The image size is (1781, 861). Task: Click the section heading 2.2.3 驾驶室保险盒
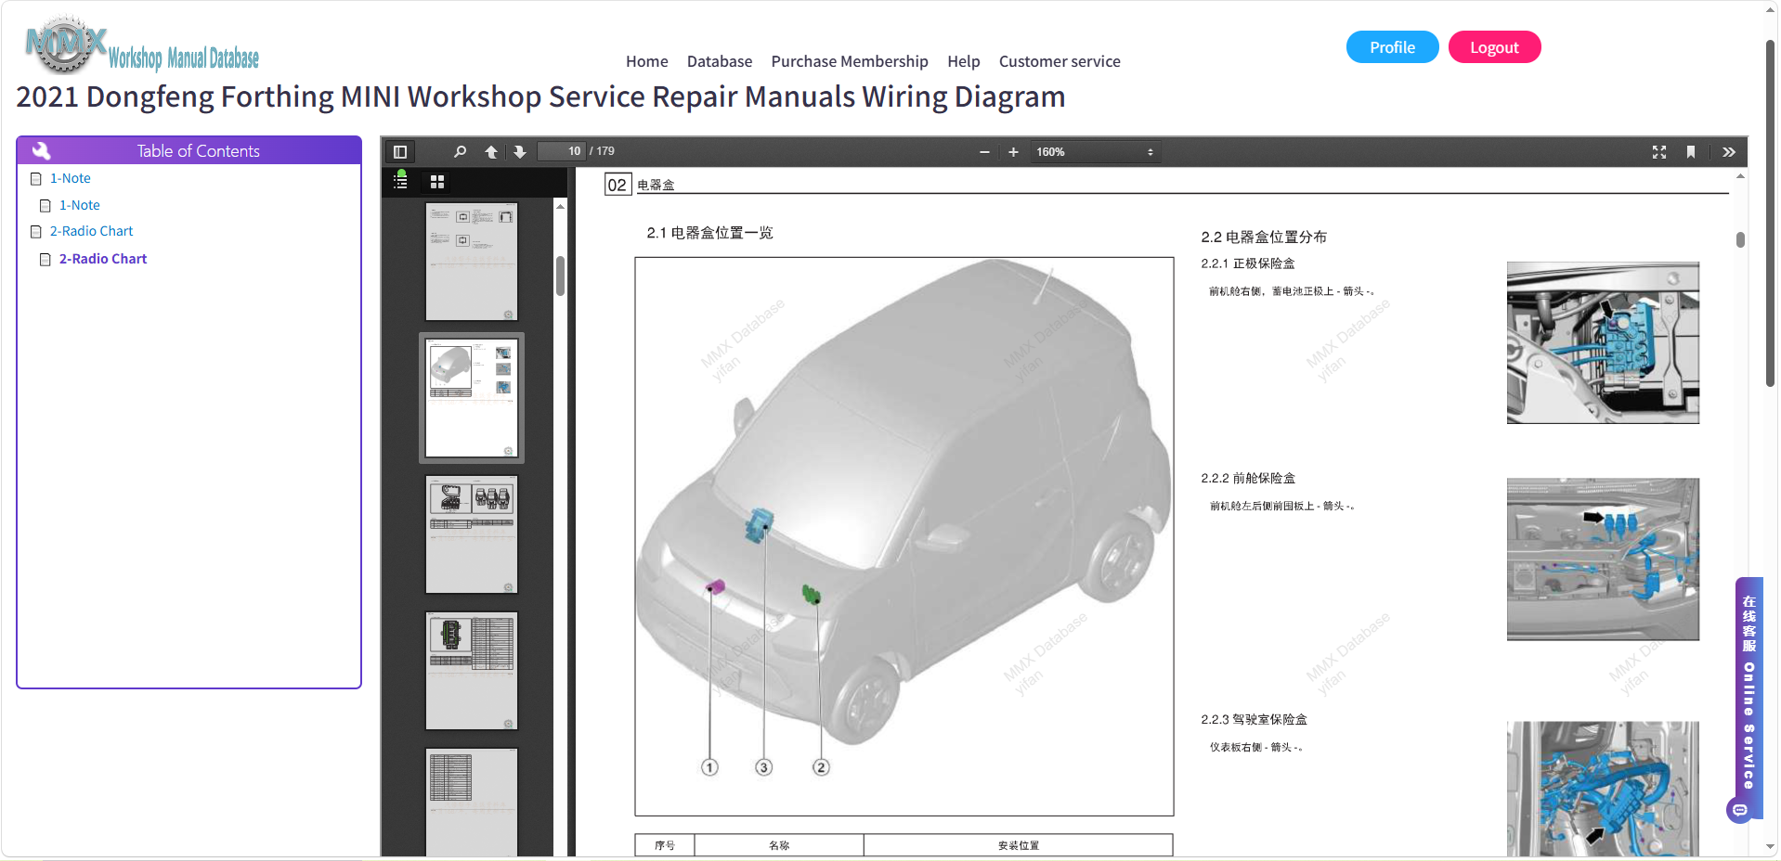pyautogui.click(x=1254, y=719)
